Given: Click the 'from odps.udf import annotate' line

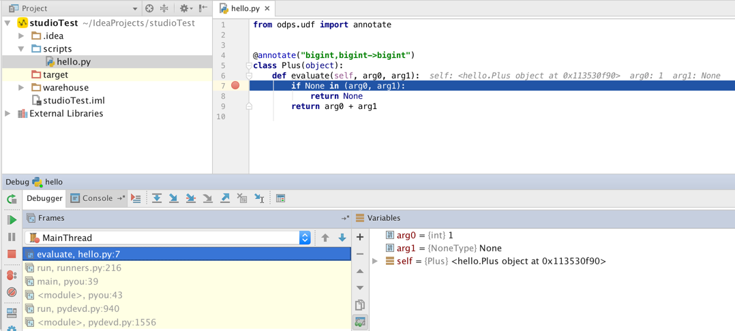Looking at the screenshot, I should [322, 25].
